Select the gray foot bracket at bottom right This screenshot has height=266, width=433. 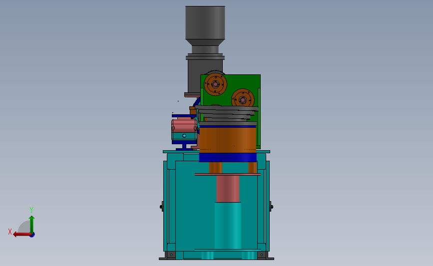coord(265,256)
